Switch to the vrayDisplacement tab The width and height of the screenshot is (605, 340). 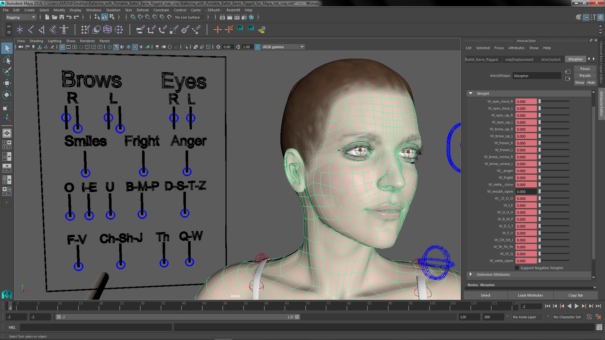pos(519,59)
